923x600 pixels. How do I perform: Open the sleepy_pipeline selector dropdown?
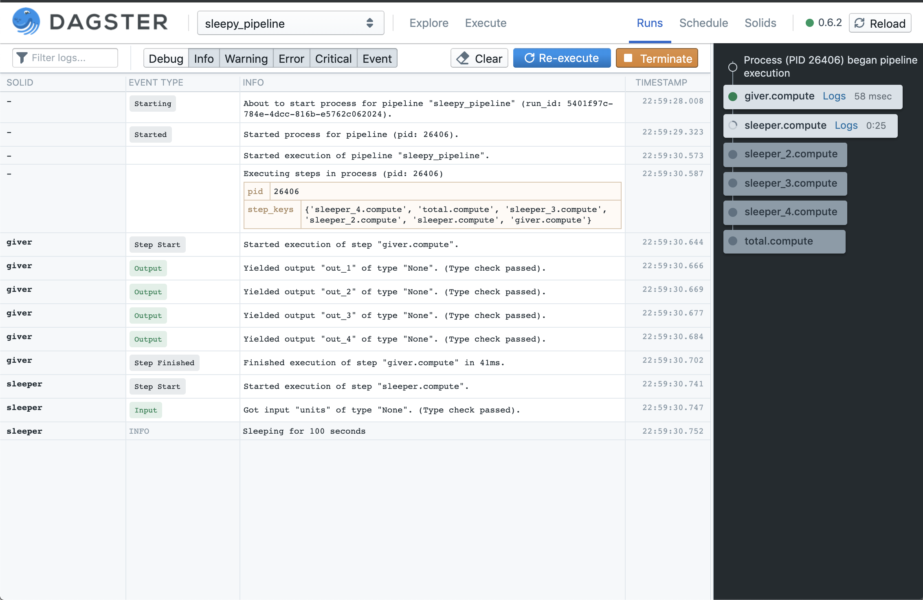(290, 23)
